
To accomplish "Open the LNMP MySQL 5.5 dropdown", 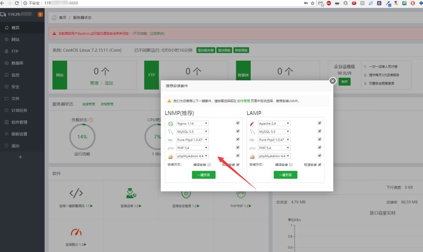I will click(x=192, y=132).
